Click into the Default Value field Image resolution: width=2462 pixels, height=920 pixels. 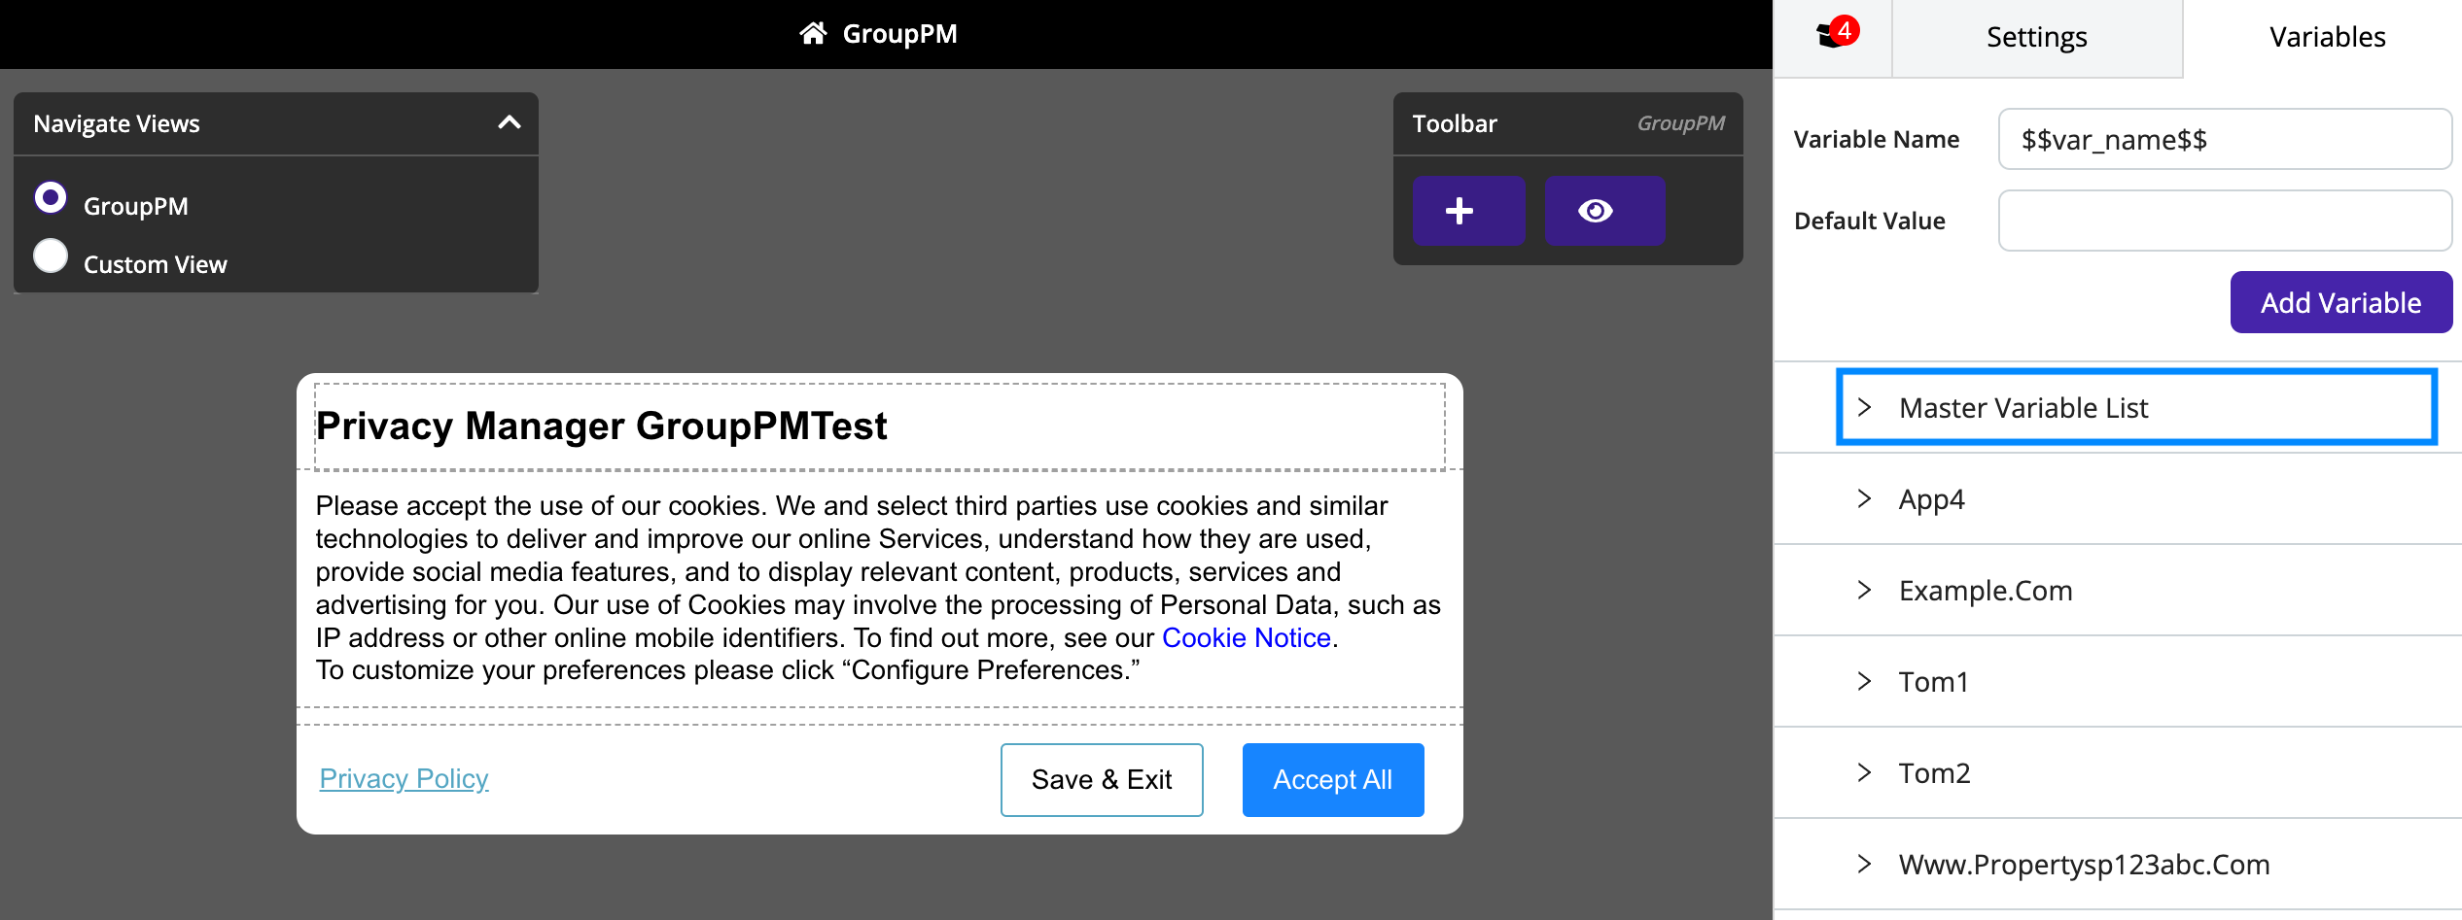click(x=2225, y=221)
